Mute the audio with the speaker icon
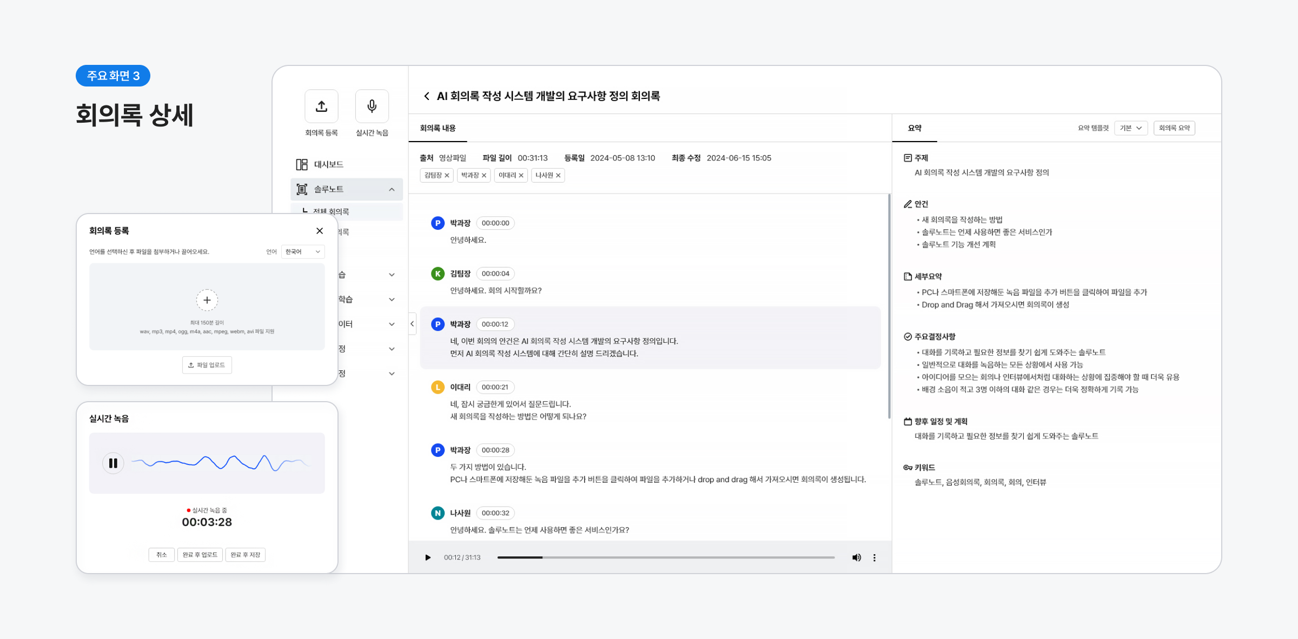This screenshot has height=639, width=1298. point(856,557)
